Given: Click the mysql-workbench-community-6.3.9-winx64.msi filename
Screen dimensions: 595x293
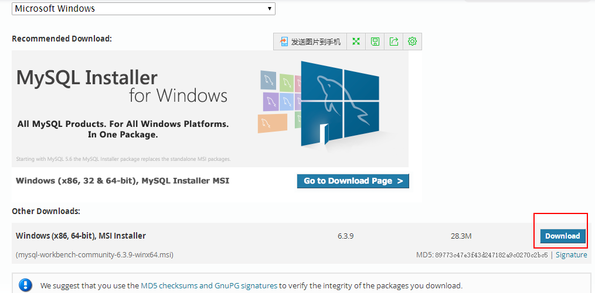Looking at the screenshot, I should (94, 255).
